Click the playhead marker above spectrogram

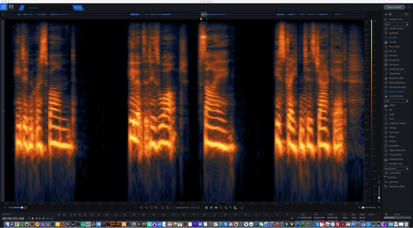201,19
